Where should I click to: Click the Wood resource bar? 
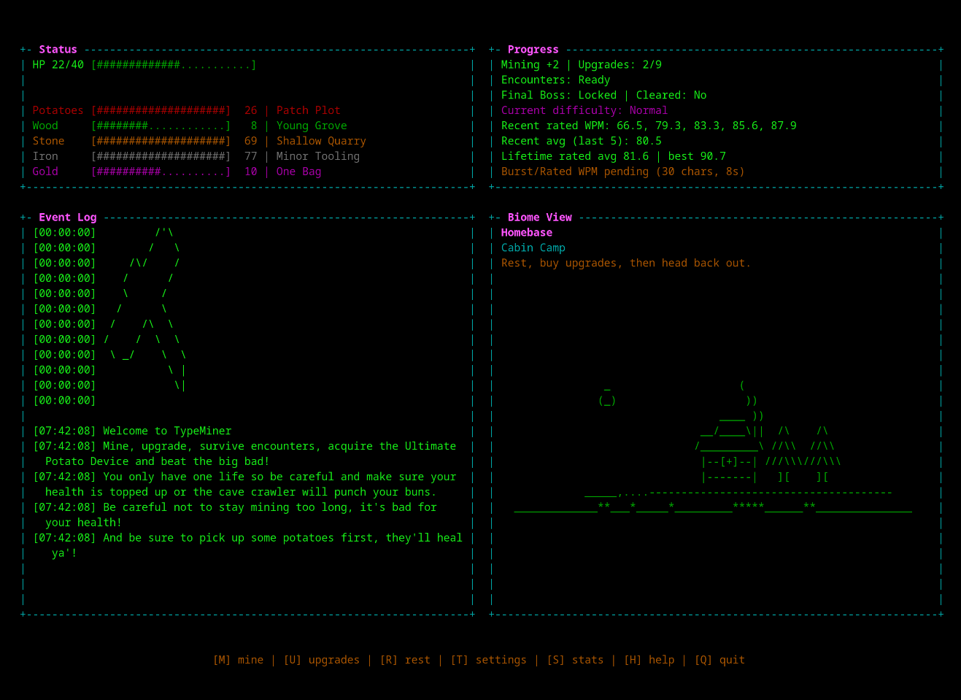[161, 126]
